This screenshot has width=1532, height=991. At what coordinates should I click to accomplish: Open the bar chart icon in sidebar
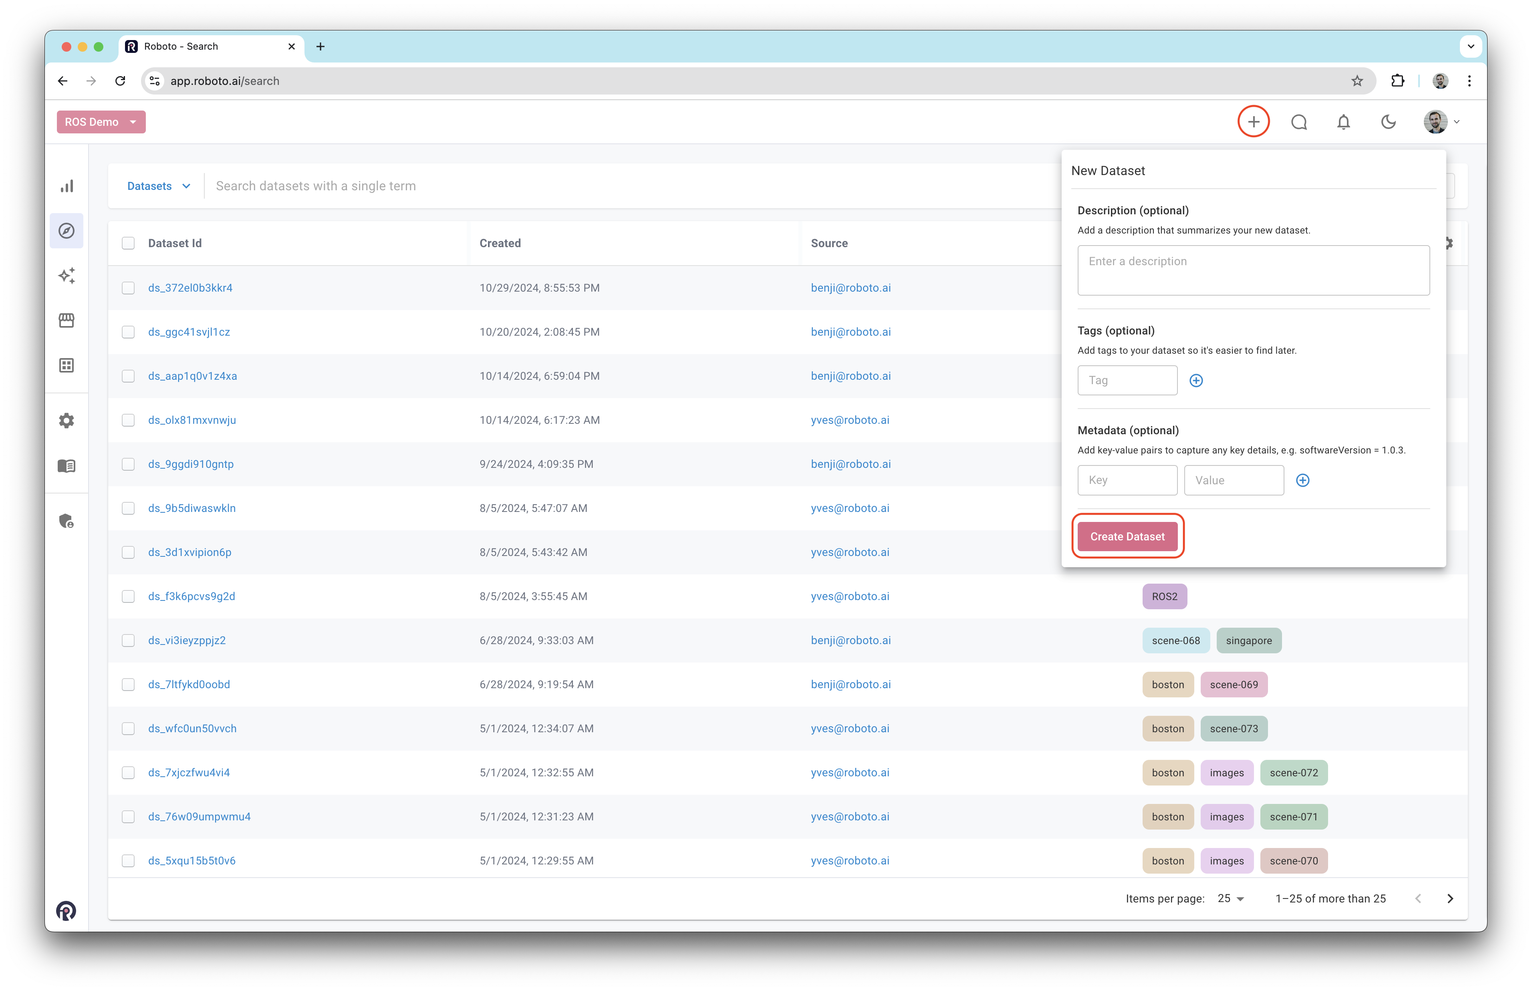tap(67, 186)
